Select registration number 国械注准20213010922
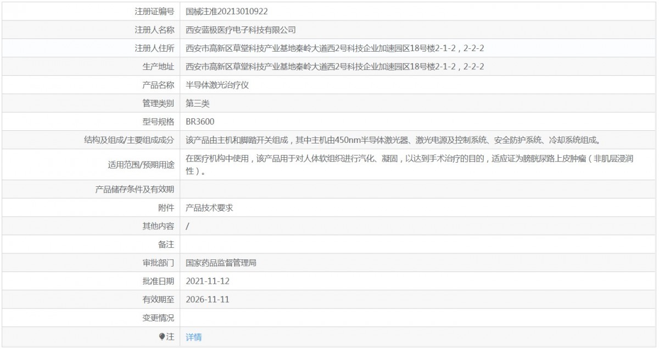The height and width of the screenshot is (349, 659). point(227,11)
